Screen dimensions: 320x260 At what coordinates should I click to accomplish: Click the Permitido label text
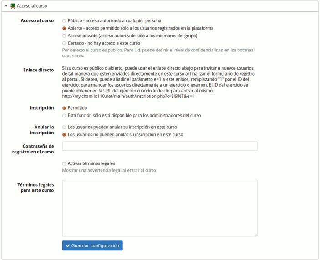pyautogui.click(x=77, y=108)
